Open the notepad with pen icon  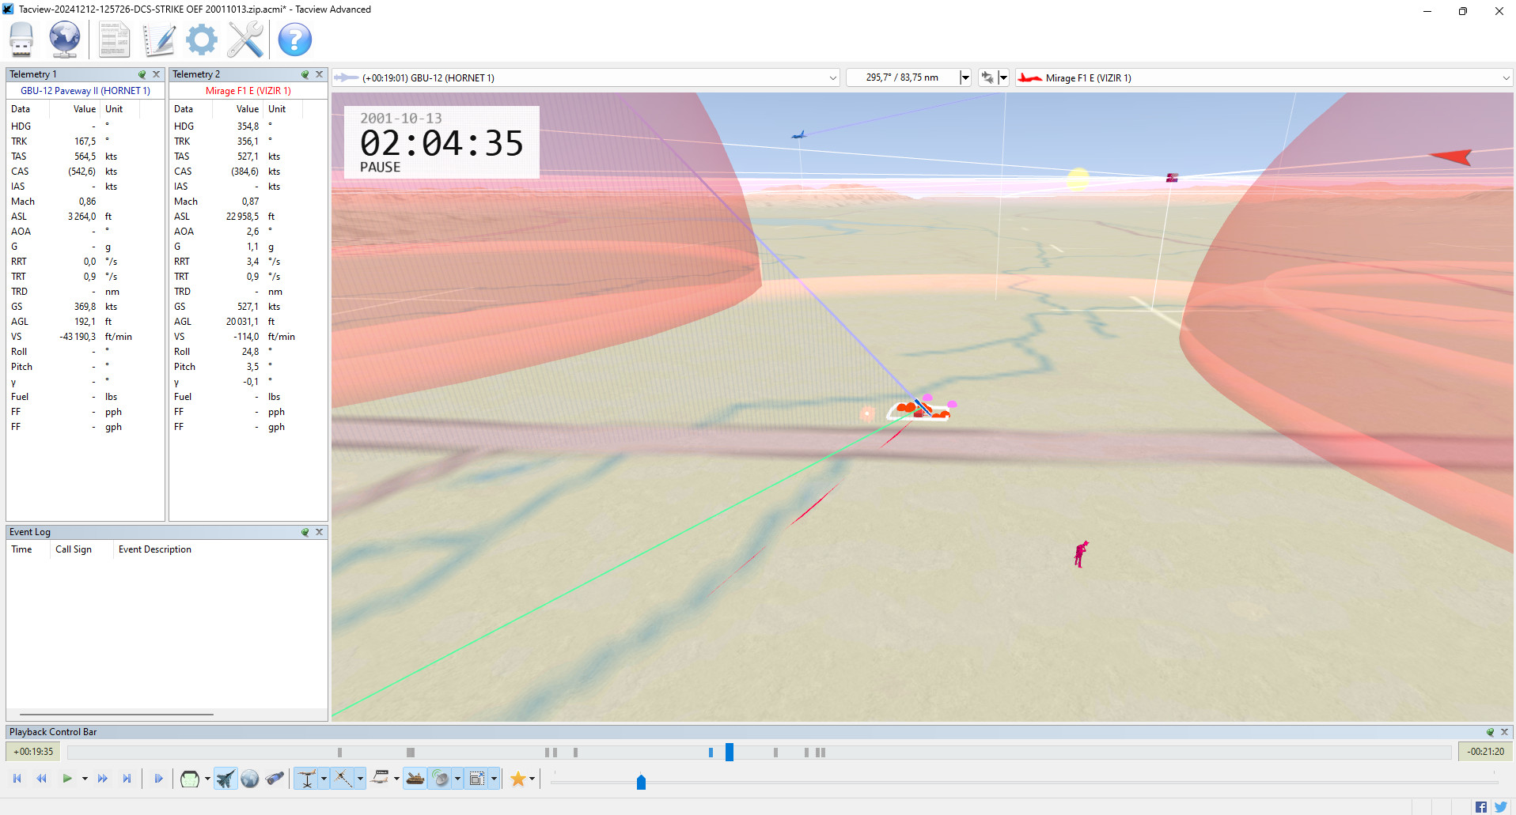click(x=159, y=40)
